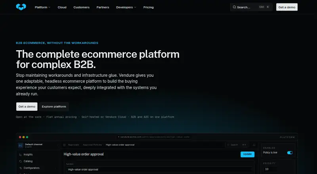Screen dimensions: 317x174
Task: Open the Customers nav item
Action: (82, 7)
